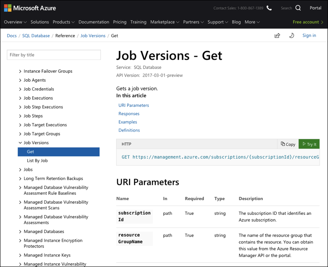
Task: Click the GET request URL code
Action: pos(220,157)
